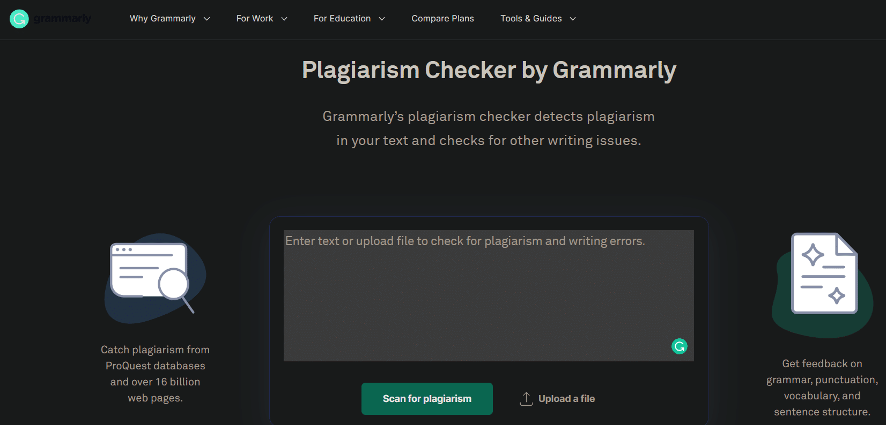Click the text 'Get feedback on grammar, punctuation'

(822, 371)
